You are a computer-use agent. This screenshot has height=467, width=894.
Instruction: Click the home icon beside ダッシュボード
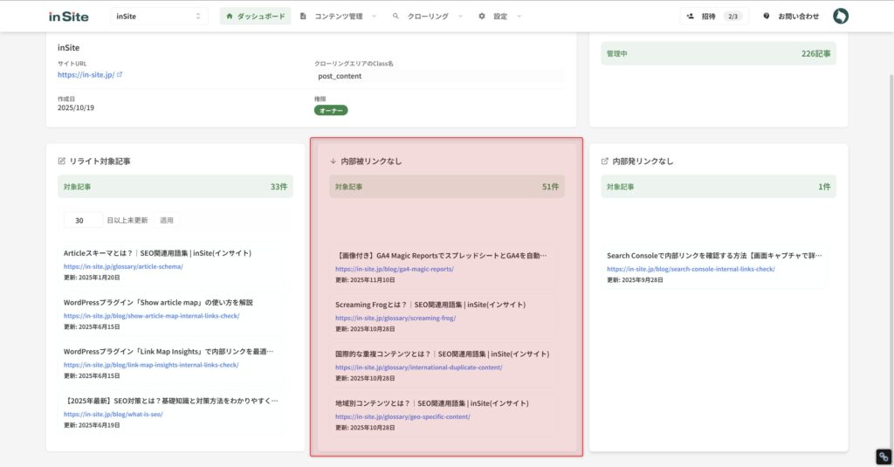[x=230, y=16]
